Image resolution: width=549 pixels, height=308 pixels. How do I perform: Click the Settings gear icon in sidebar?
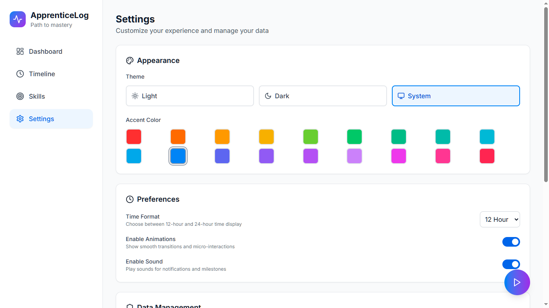[x=20, y=119]
